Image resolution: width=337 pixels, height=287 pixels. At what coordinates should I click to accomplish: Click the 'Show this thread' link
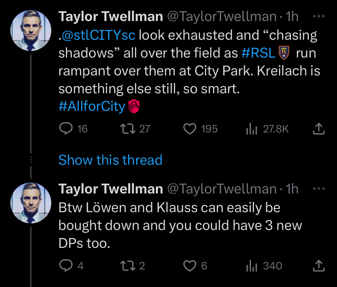coord(110,160)
